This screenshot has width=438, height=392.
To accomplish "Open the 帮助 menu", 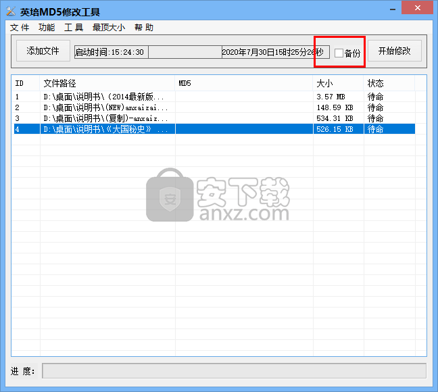I will tap(144, 28).
